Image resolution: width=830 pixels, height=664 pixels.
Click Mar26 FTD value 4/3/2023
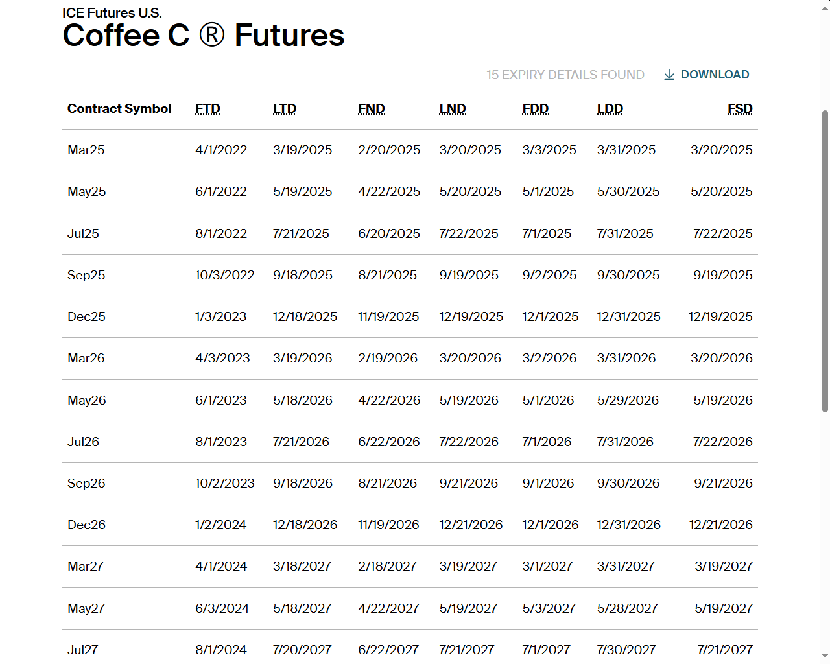222,358
